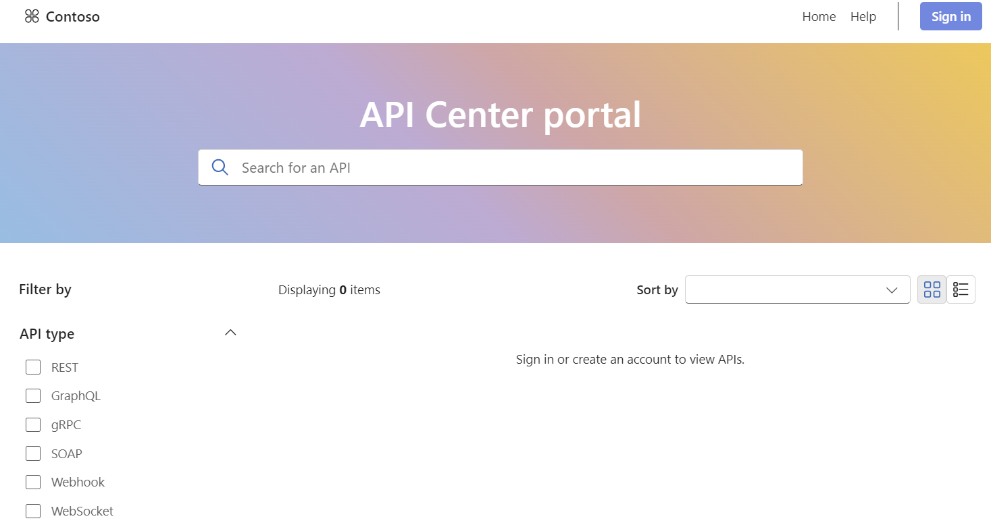Open the Help page
The width and height of the screenshot is (991, 527).
[863, 16]
